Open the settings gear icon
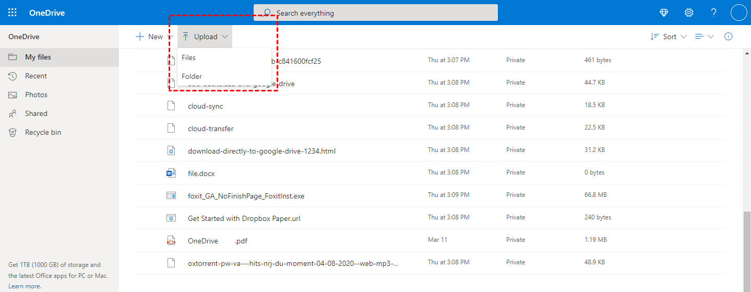Screen dimensions: 751x292 689,13
